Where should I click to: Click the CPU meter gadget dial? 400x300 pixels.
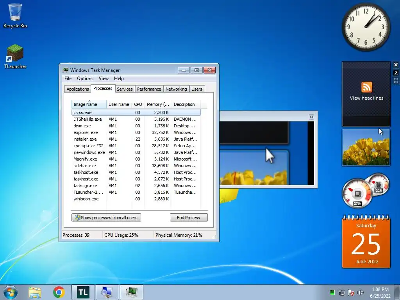[x=357, y=193]
